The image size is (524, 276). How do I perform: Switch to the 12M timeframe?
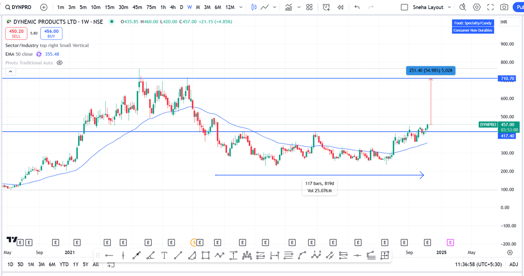tap(230, 7)
